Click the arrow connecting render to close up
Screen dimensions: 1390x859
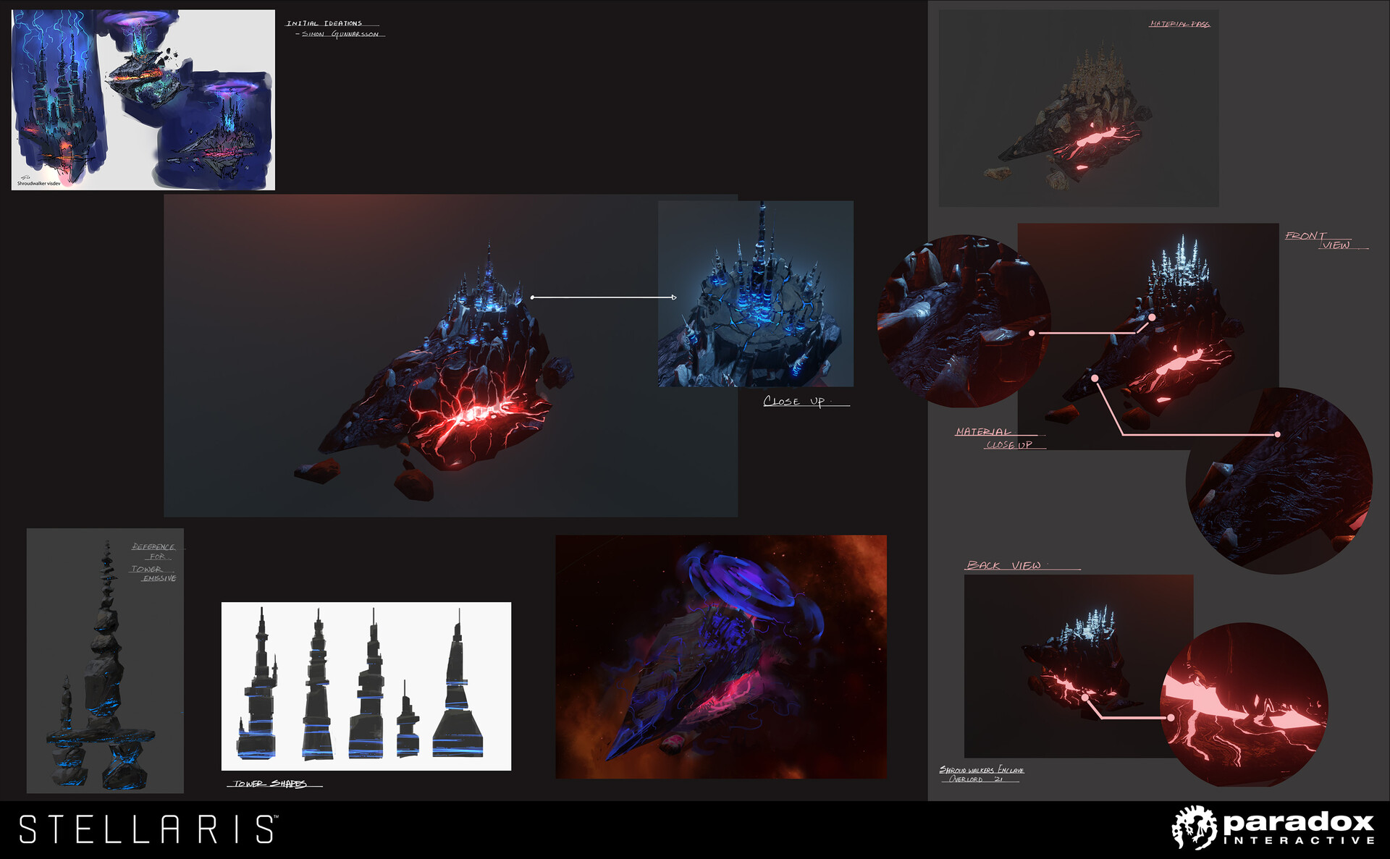click(x=605, y=295)
